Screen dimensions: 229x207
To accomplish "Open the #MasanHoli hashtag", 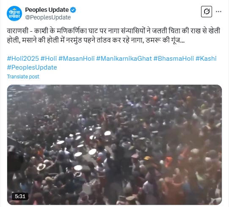I will [x=77, y=59].
